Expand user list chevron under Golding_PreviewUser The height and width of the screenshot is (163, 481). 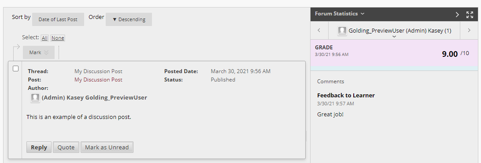[395, 37]
